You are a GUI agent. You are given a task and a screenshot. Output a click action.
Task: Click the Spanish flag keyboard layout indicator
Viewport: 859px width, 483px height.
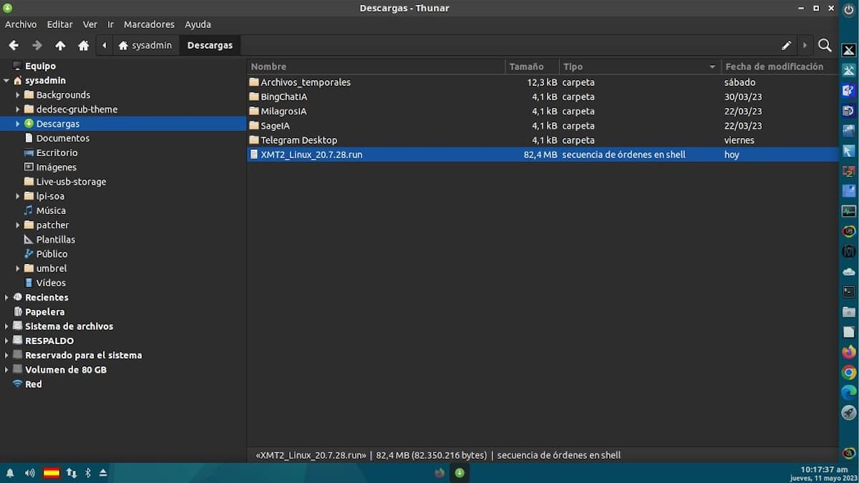click(52, 473)
